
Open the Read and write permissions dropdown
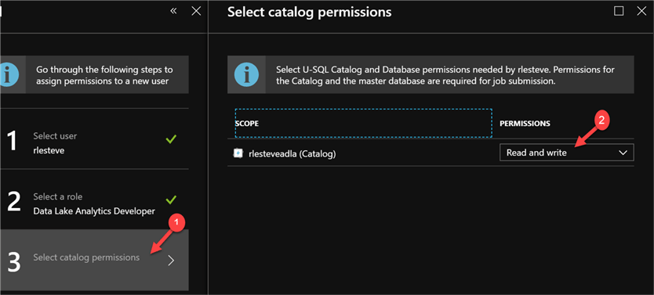(566, 153)
